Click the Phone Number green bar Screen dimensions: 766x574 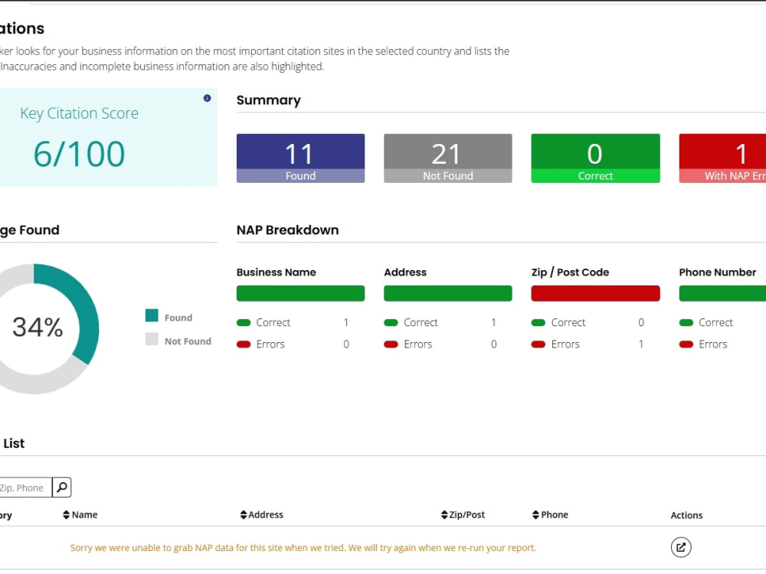tap(722, 293)
